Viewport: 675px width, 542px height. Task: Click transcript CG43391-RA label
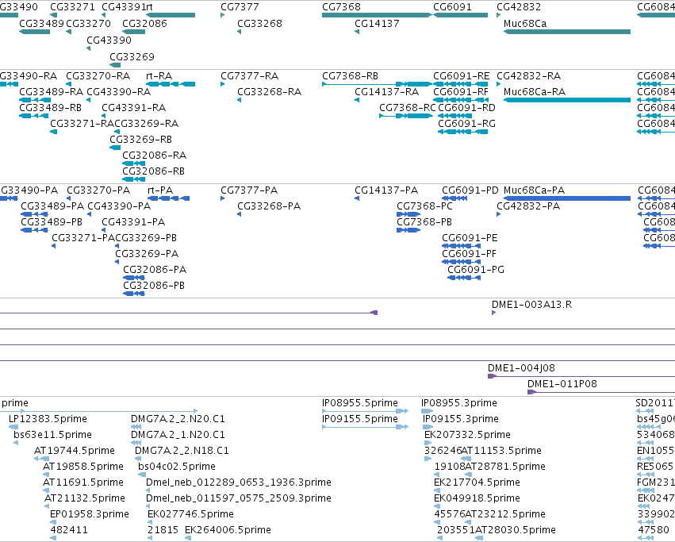pos(133,108)
